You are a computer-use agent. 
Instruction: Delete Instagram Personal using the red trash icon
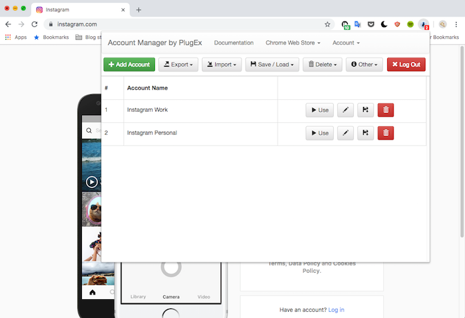(385, 133)
